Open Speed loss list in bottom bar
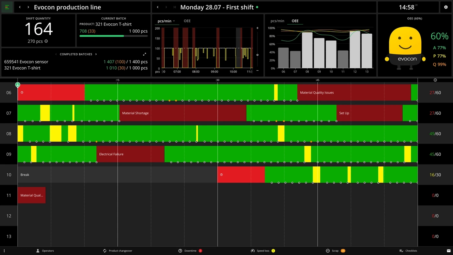Image resolution: width=453 pixels, height=255 pixels. (x=263, y=251)
